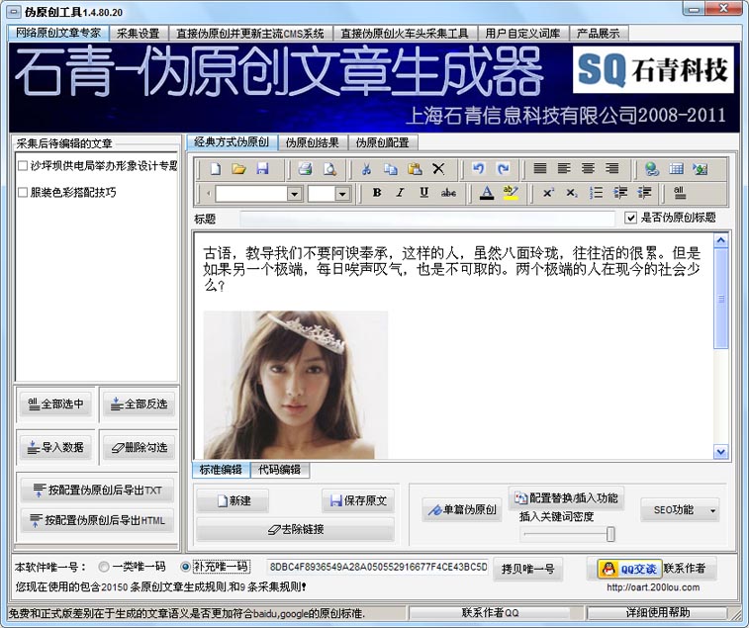Open the 伪原创结果 tab

[312, 142]
